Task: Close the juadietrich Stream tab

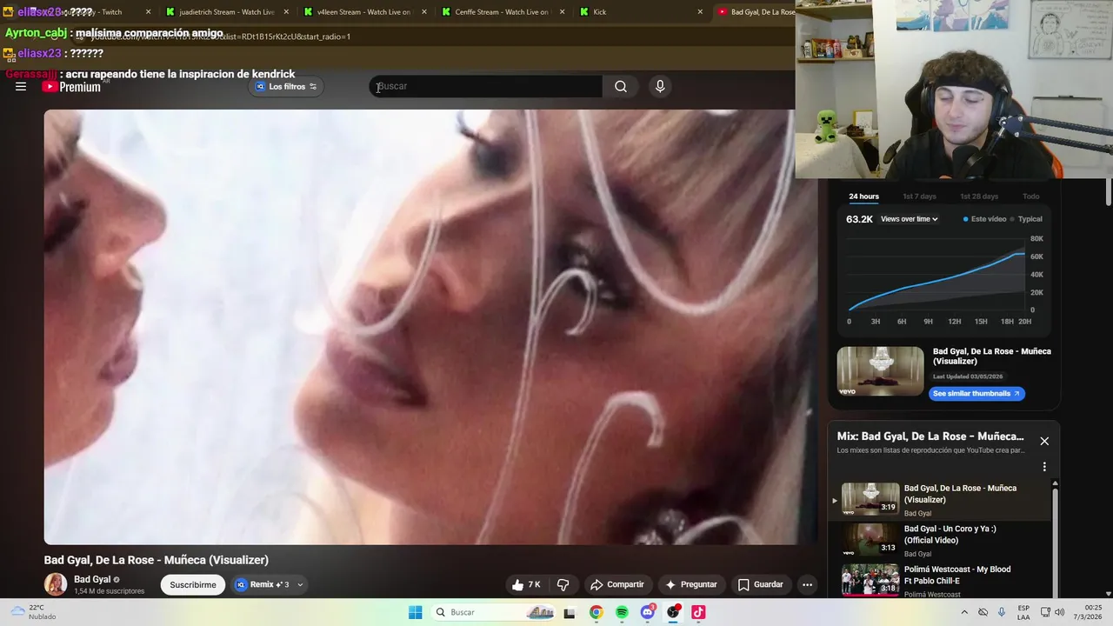Action: coord(286,12)
